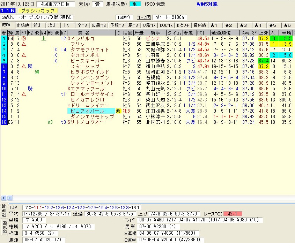
Task: Sort by 着差 column header
Action: click(x=190, y=33)
